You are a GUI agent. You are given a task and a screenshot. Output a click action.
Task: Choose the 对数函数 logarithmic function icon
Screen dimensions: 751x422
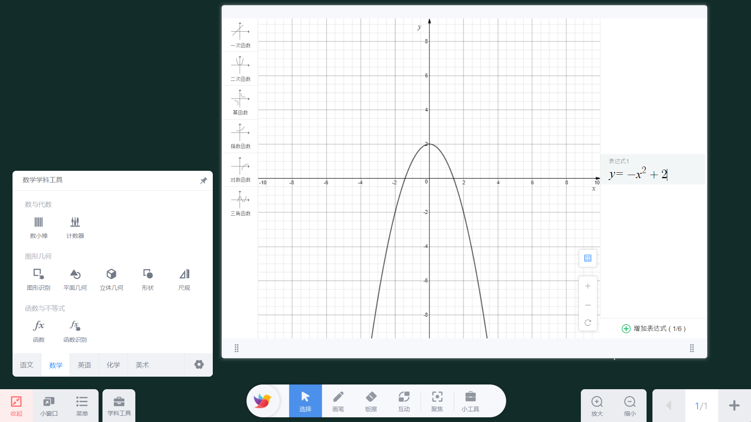(x=240, y=170)
